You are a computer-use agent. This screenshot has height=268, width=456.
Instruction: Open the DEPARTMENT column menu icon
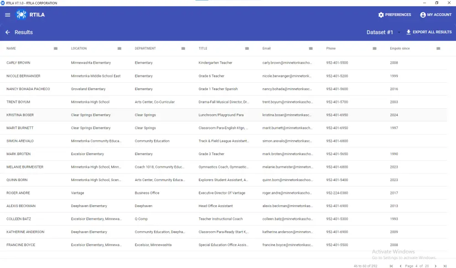point(183,48)
